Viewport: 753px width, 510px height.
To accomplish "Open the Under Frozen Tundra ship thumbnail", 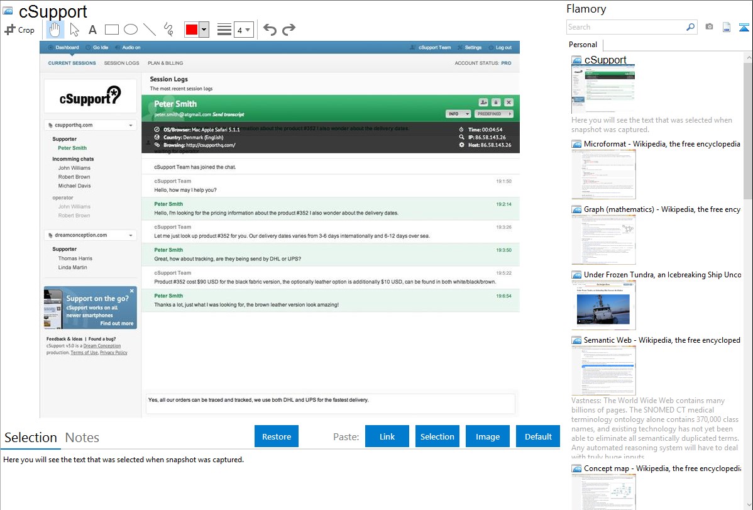I will 603,305.
